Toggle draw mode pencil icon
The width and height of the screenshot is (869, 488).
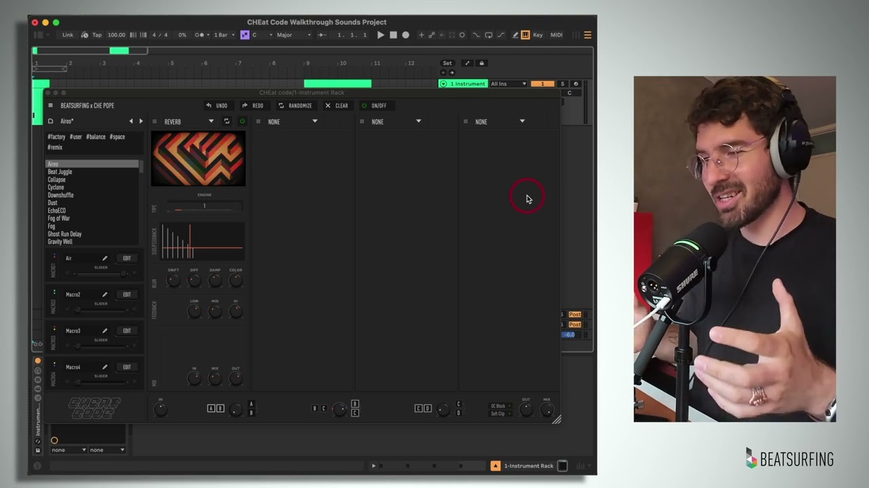click(515, 35)
